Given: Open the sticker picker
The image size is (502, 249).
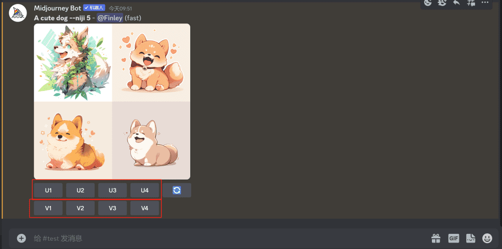Looking at the screenshot, I should (x=471, y=238).
